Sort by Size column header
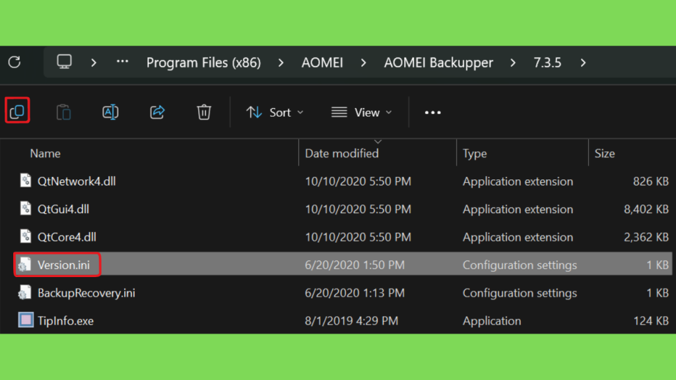Image resolution: width=676 pixels, height=380 pixels. pos(605,153)
